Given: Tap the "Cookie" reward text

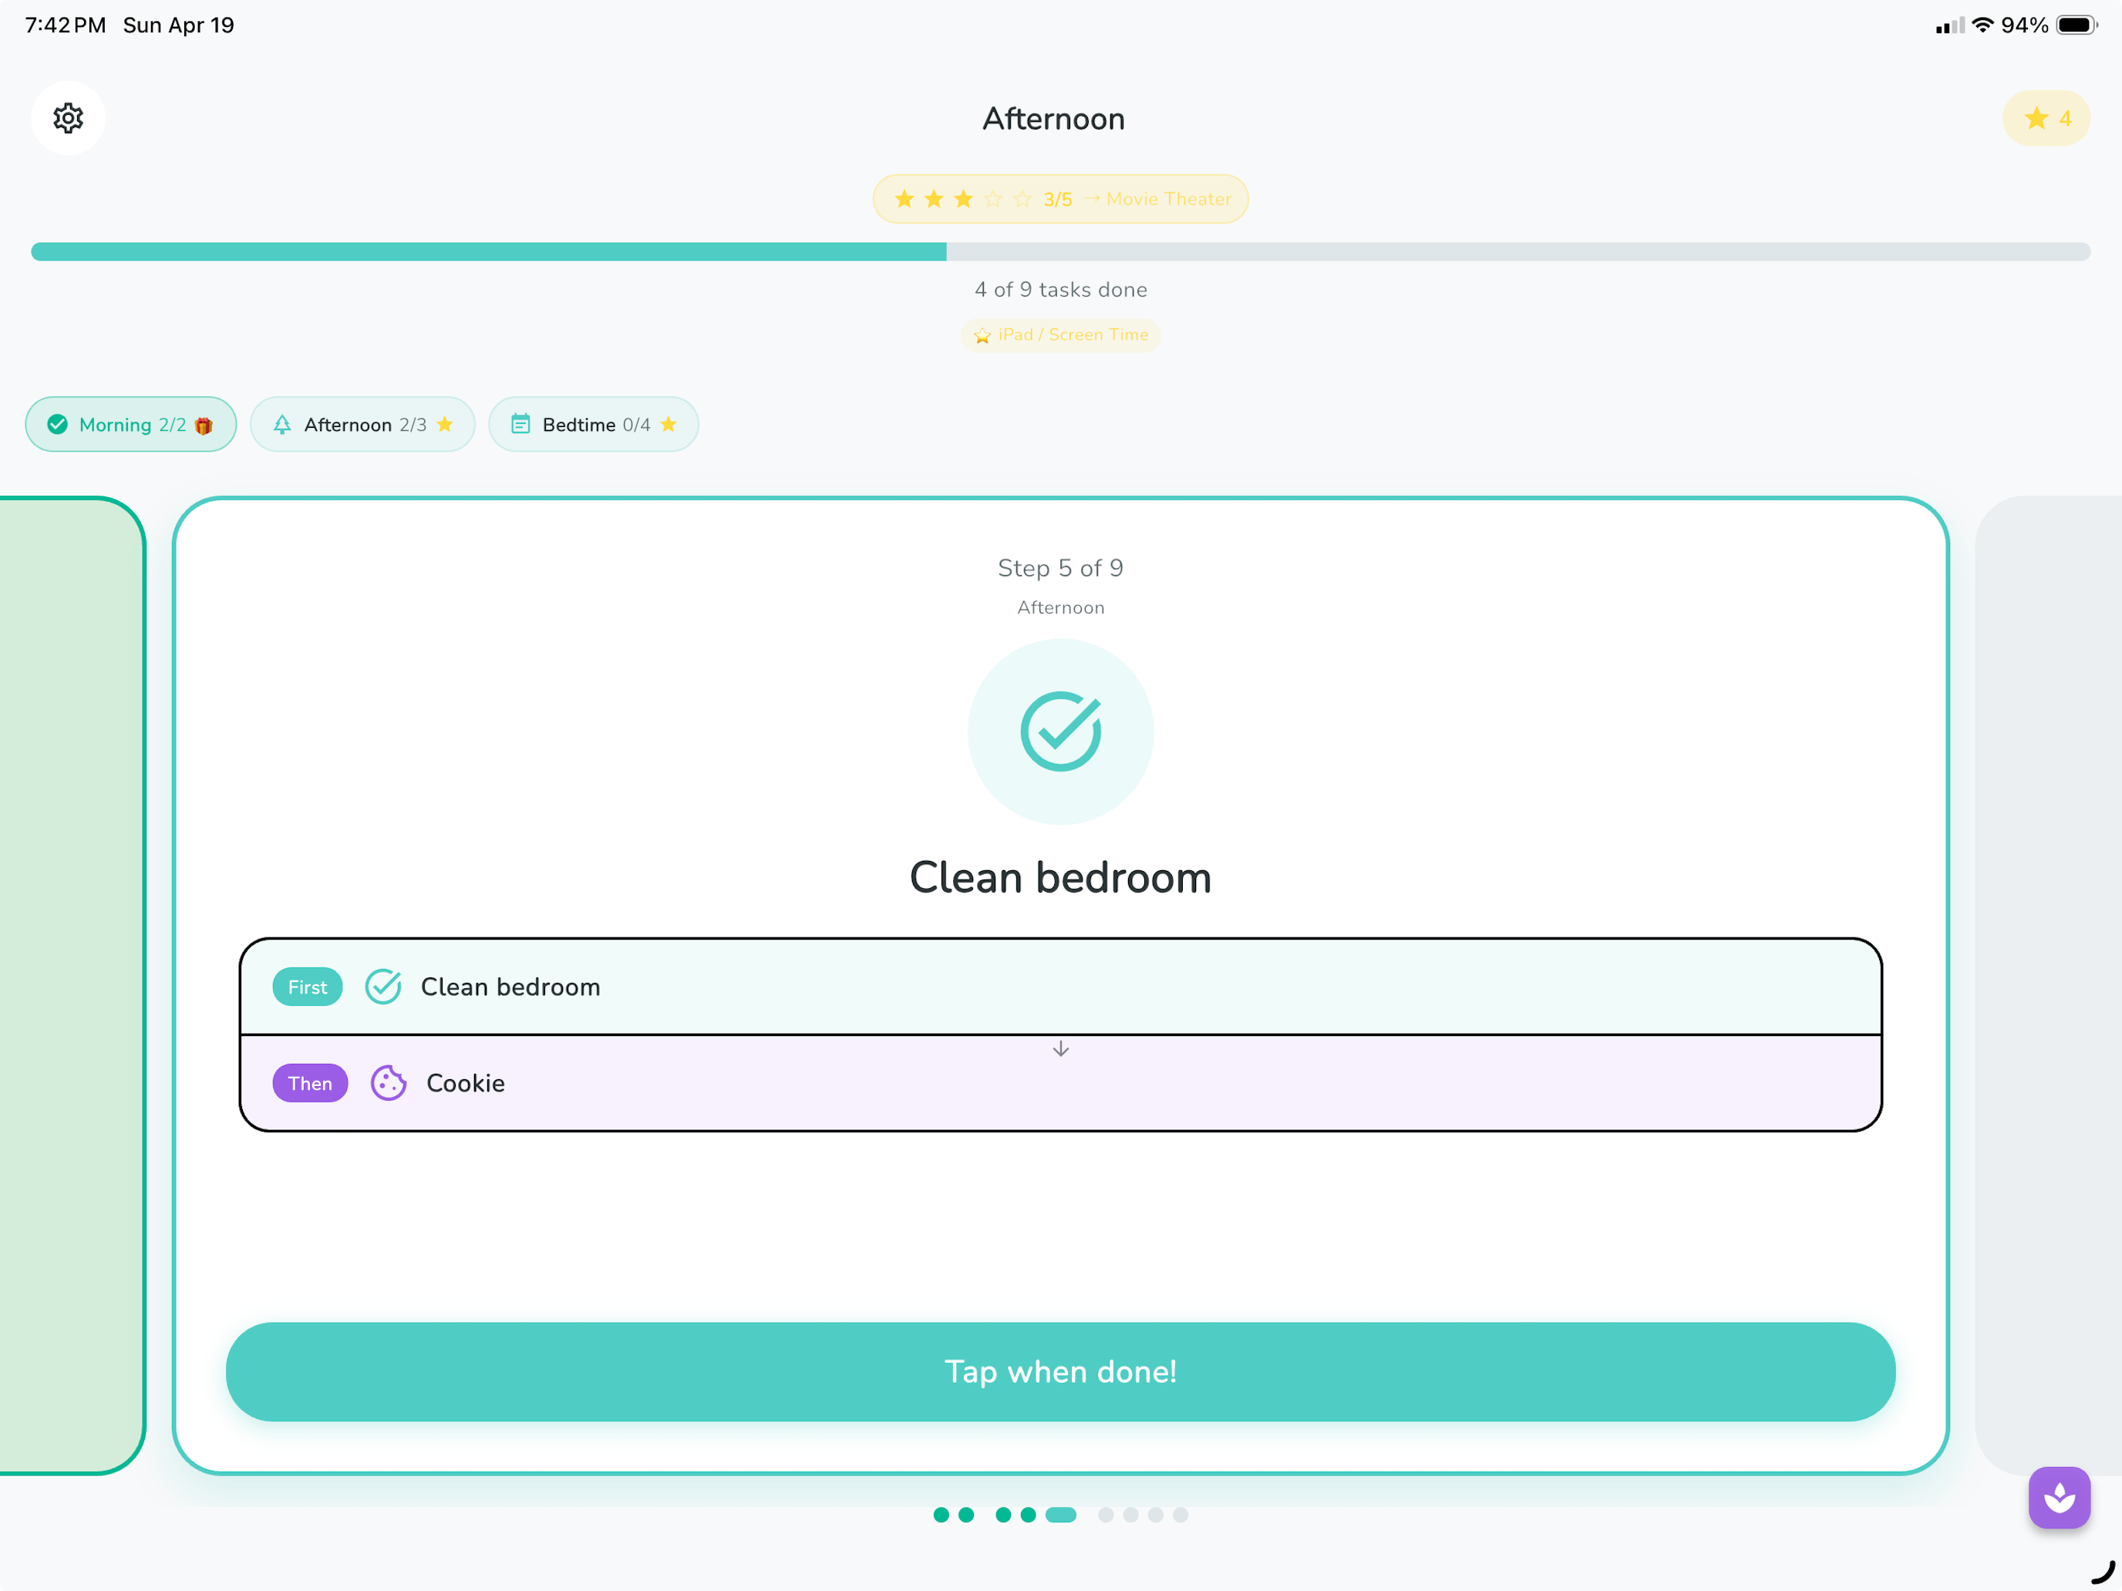Looking at the screenshot, I should click(x=465, y=1083).
